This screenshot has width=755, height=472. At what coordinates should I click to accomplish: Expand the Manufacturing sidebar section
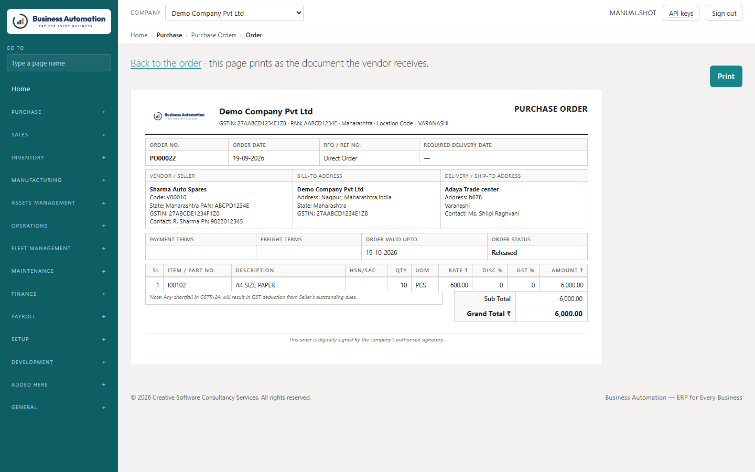(59, 180)
